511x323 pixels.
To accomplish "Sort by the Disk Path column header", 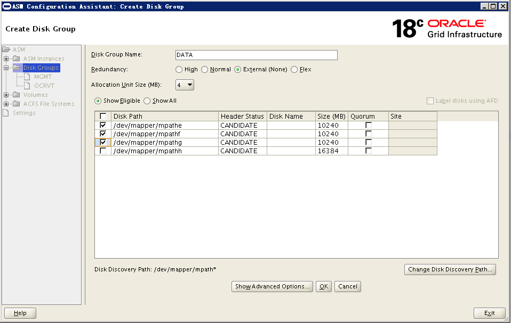I will [x=165, y=117].
